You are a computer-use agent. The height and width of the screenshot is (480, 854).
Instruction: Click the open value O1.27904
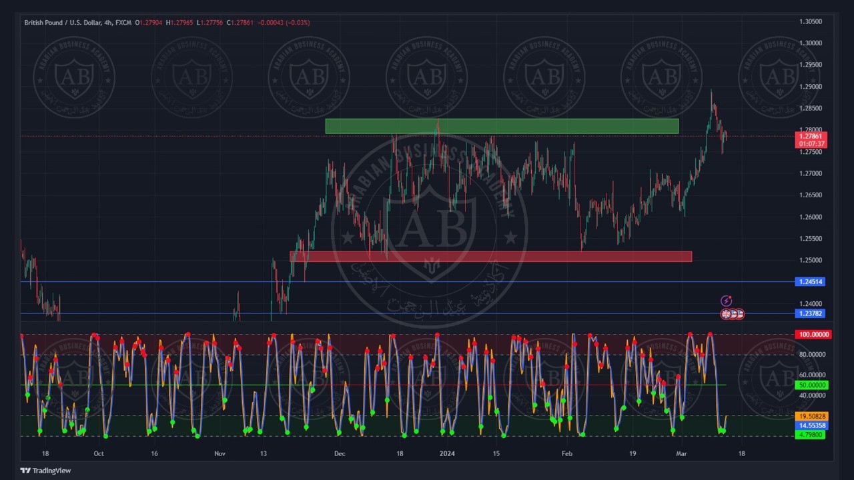148,23
